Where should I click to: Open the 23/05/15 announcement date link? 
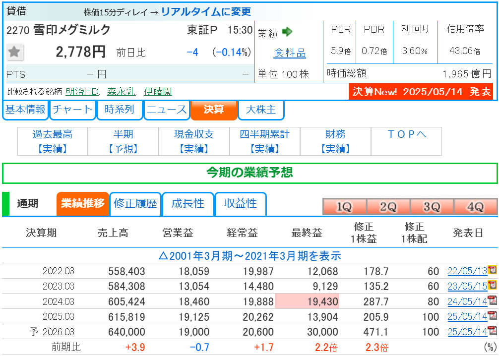[x=467, y=286]
